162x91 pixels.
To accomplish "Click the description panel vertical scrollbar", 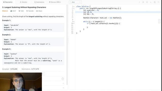I will [67, 45].
